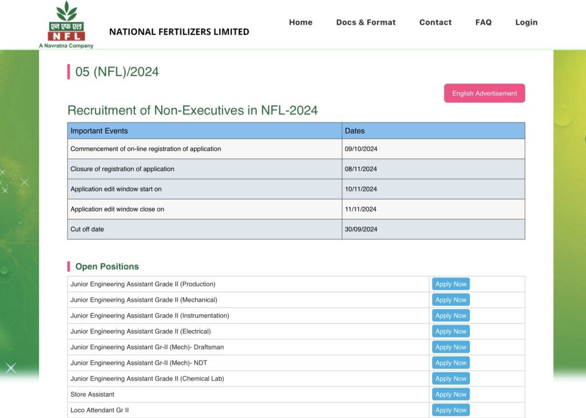The width and height of the screenshot is (586, 418).
Task: Select the Cut off date label
Action: [87, 229]
